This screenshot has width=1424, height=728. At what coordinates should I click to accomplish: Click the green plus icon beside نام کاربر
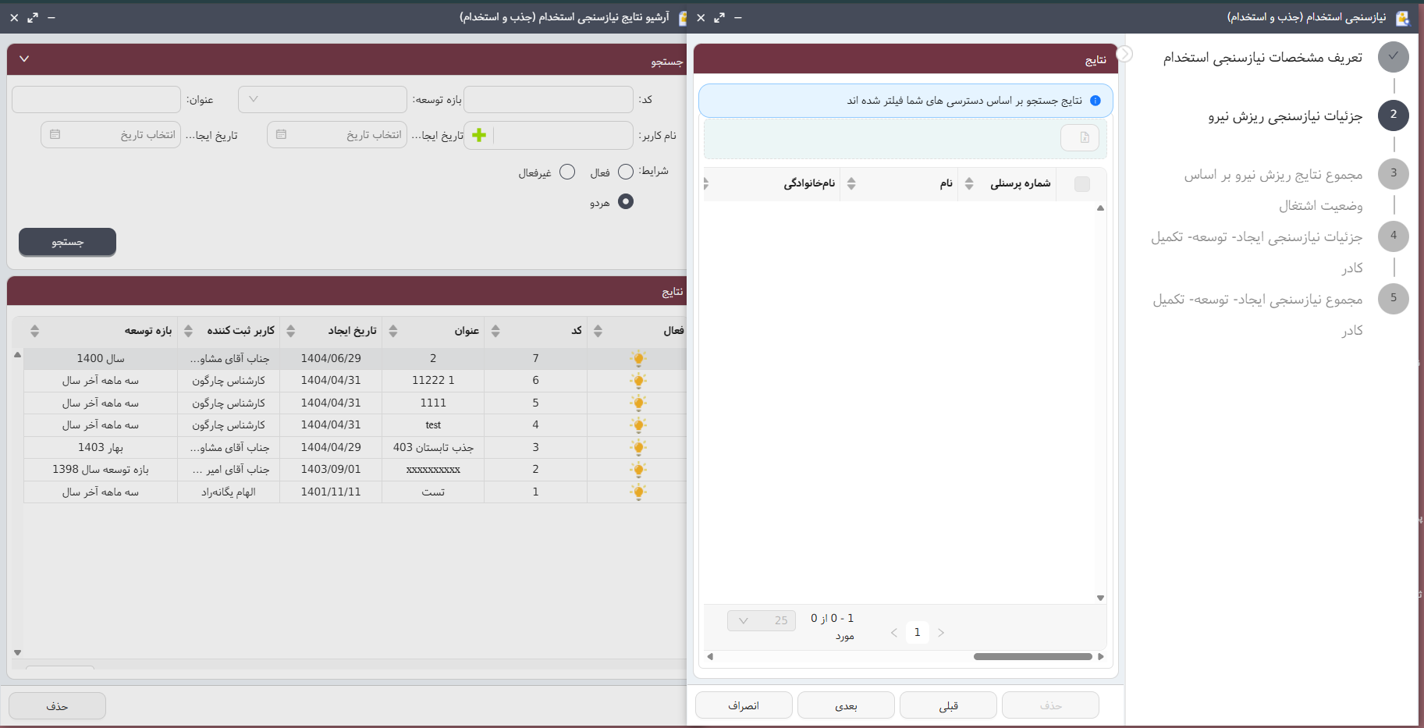coord(479,135)
